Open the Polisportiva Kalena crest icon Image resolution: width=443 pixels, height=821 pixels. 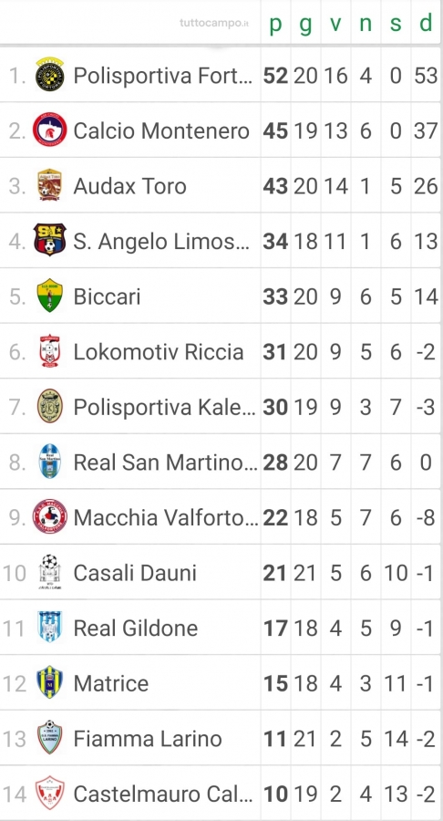pos(50,406)
